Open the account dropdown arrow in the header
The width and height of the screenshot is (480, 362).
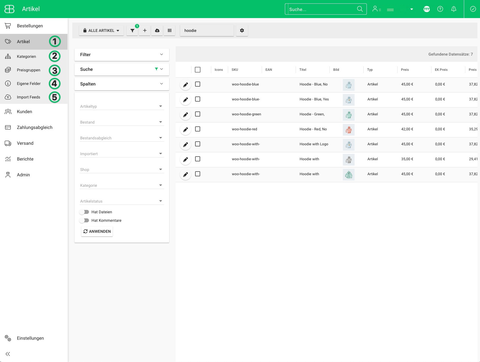tap(411, 9)
